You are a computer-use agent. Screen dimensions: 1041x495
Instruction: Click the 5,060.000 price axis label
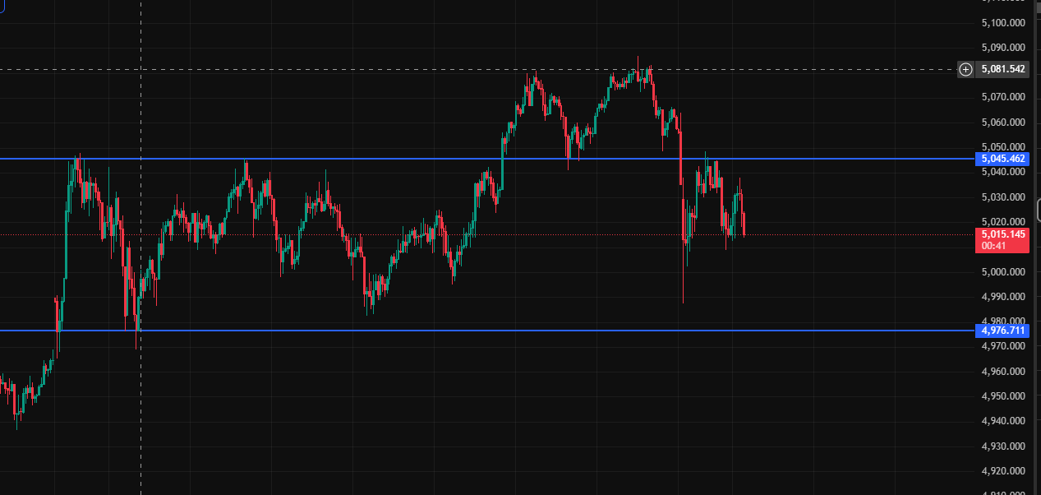[x=1003, y=123]
